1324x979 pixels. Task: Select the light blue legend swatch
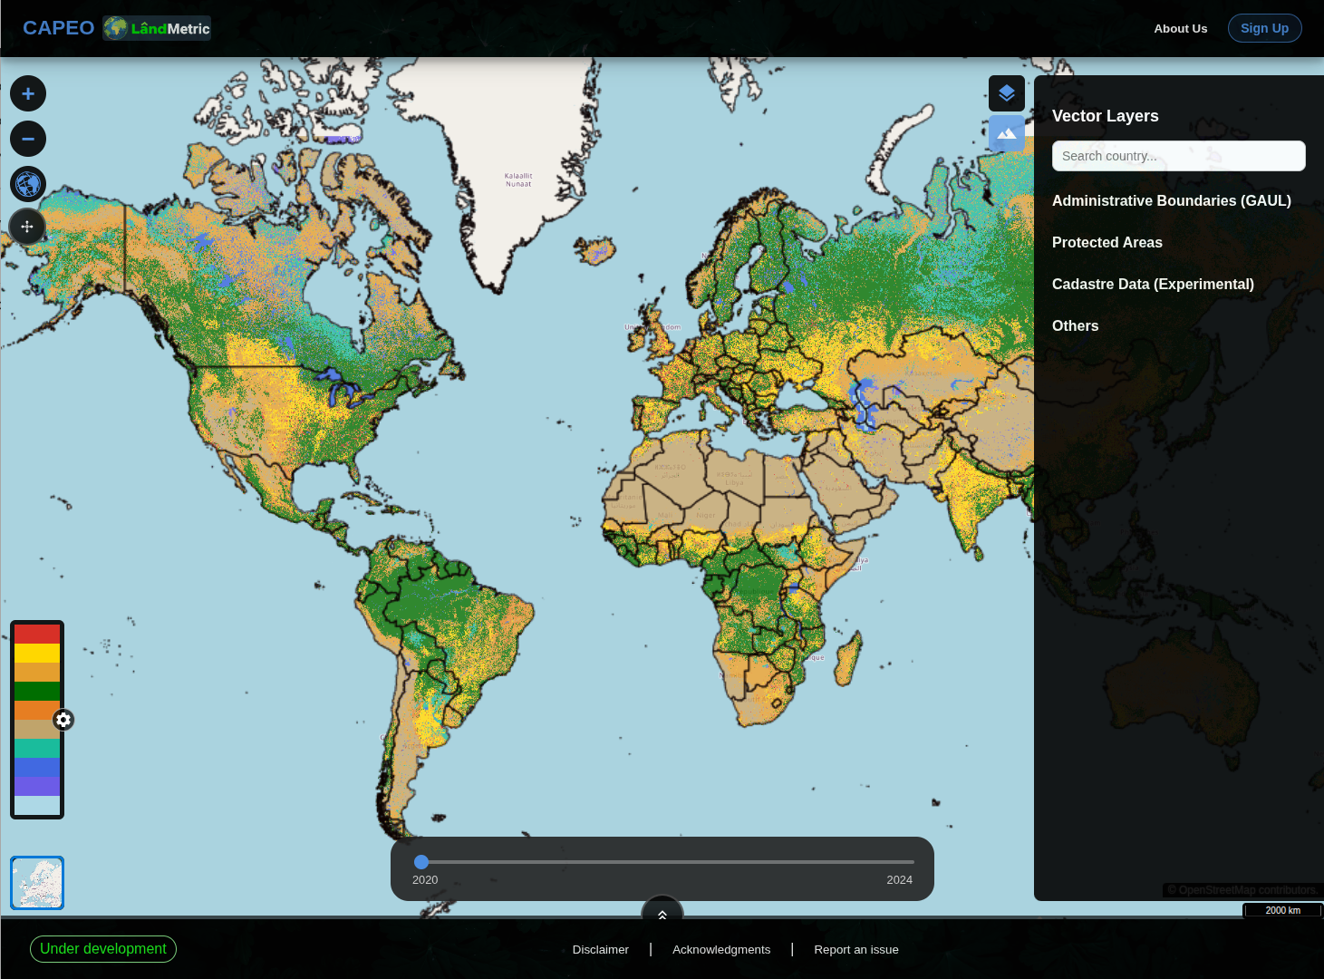click(37, 805)
